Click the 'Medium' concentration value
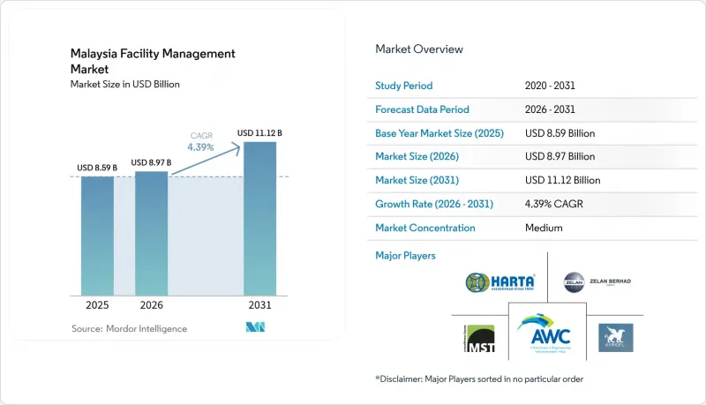The width and height of the screenshot is (706, 405). pos(544,228)
